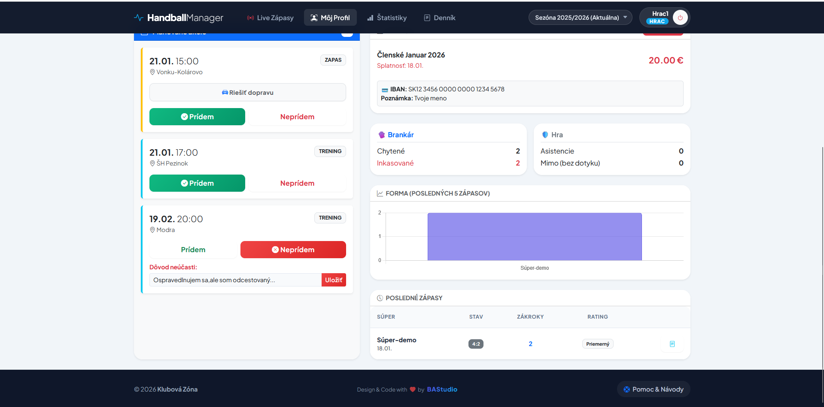Image resolution: width=824 pixels, height=407 pixels.
Task: Switch to Prídem for 19.02. Modra training
Action: click(193, 250)
